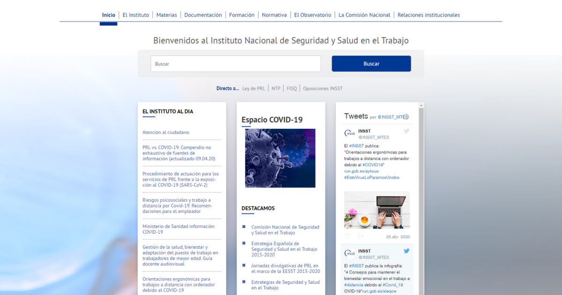The height and width of the screenshot is (295, 562).
Task: Click the INSST account name in first tweet
Action: tap(364, 131)
